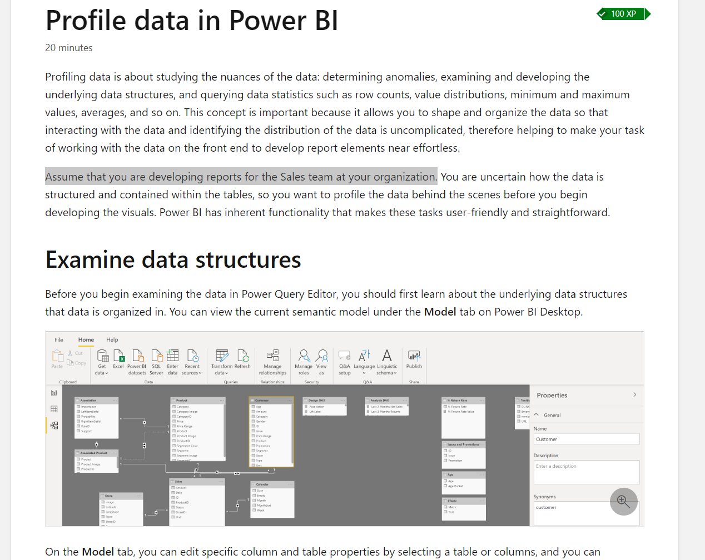This screenshot has height=560, width=705.
Task: Click the Name field containing Customer
Action: [586, 439]
